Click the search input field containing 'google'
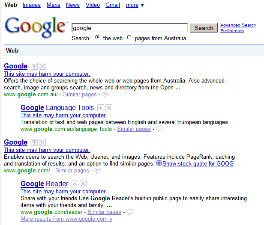Viewport: 264px width, 225px height. tap(129, 28)
